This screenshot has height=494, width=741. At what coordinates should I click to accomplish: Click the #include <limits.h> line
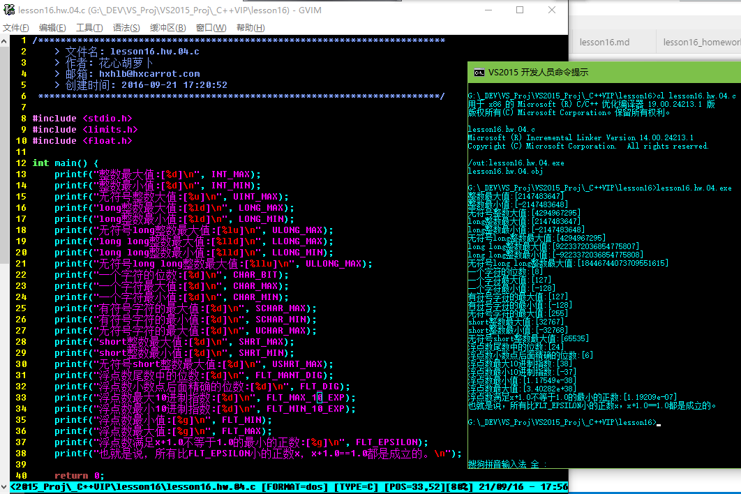[x=85, y=130]
